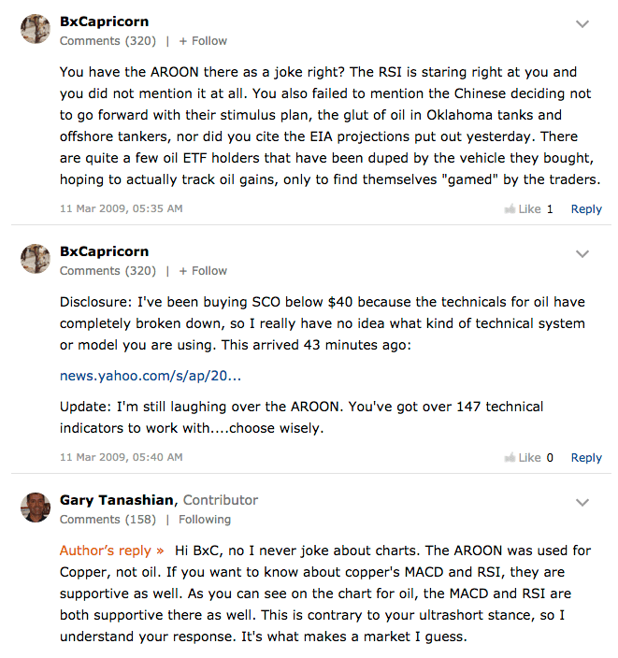Viewport: 618px width, 658px height.
Task: Reply to the 05:35 AM comment
Action: [586, 209]
